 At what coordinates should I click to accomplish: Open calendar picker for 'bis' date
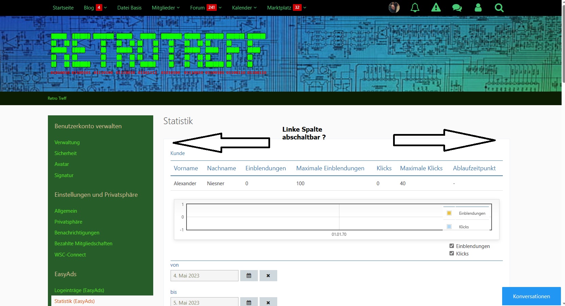249,303
